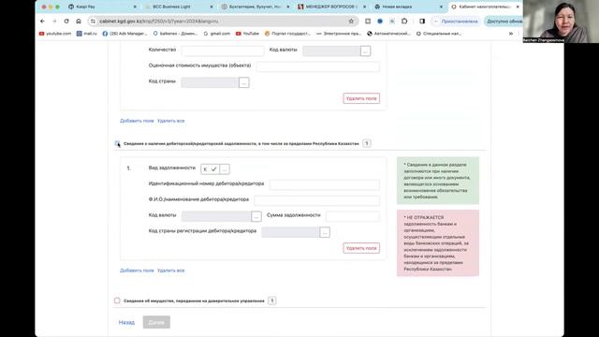Click the Приостановлена profile button
Image resolution: width=599 pixels, height=337 pixels.
click(x=457, y=22)
